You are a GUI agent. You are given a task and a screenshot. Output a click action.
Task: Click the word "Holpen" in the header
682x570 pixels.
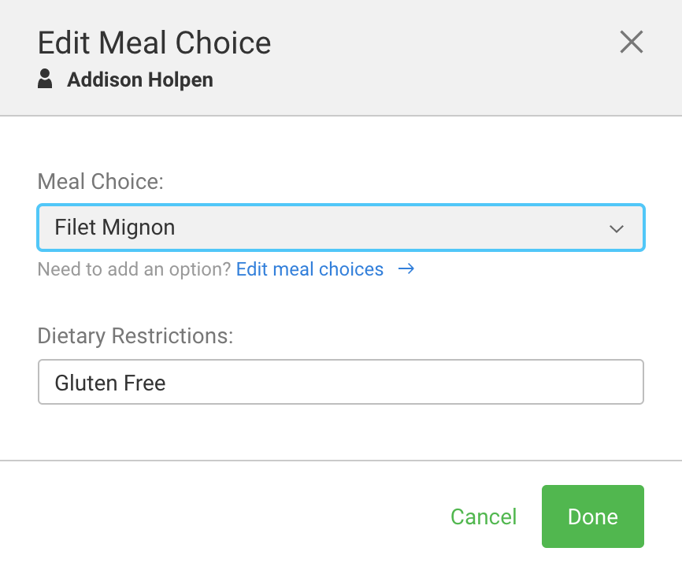tap(183, 80)
